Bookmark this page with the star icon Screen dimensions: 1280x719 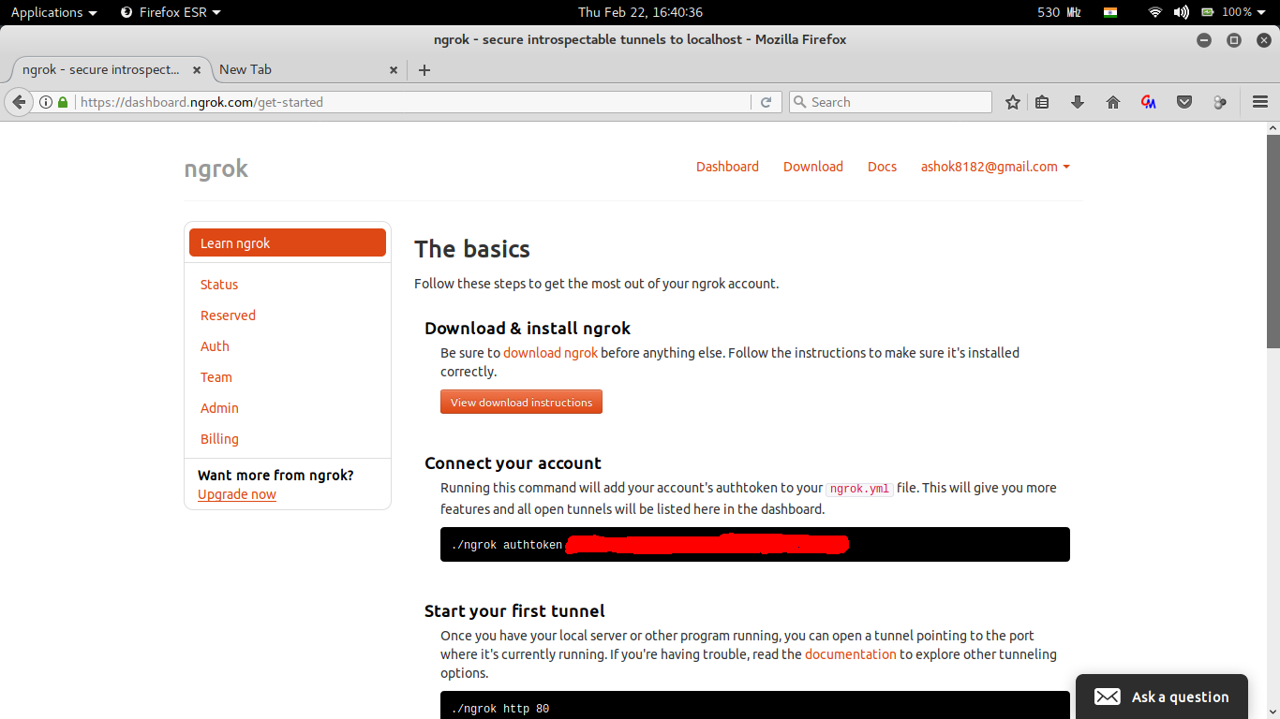(1012, 101)
